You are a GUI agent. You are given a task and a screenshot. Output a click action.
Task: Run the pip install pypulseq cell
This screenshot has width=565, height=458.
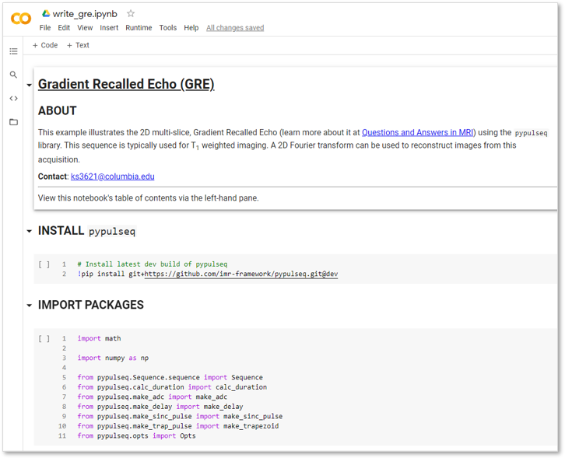click(x=44, y=264)
